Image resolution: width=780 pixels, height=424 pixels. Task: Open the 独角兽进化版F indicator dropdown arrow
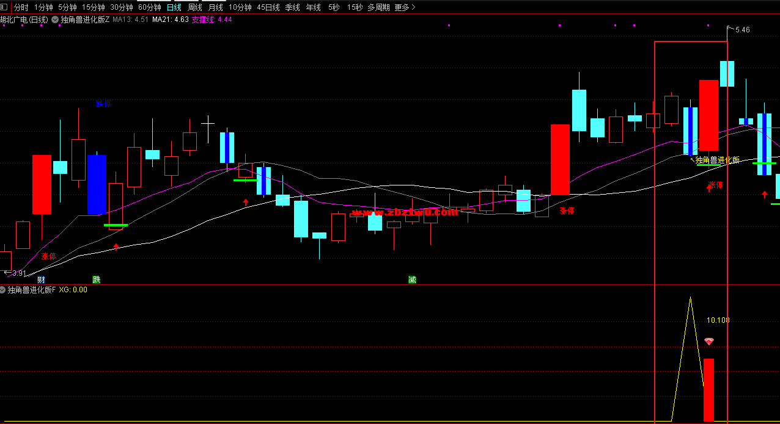[3, 290]
